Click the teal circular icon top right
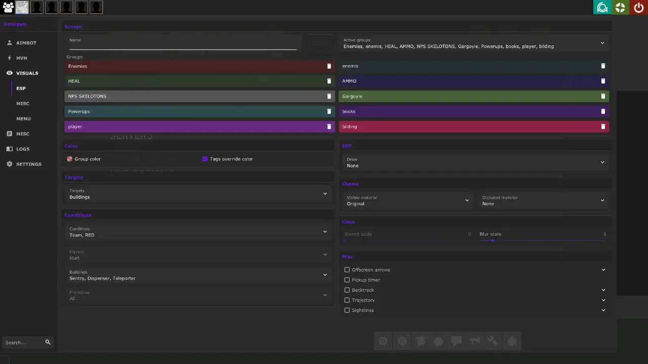 602,7
